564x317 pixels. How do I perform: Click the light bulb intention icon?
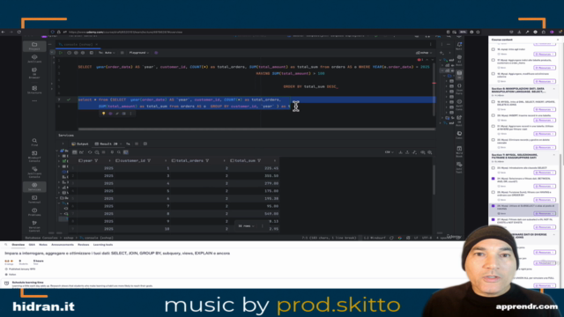point(104,114)
